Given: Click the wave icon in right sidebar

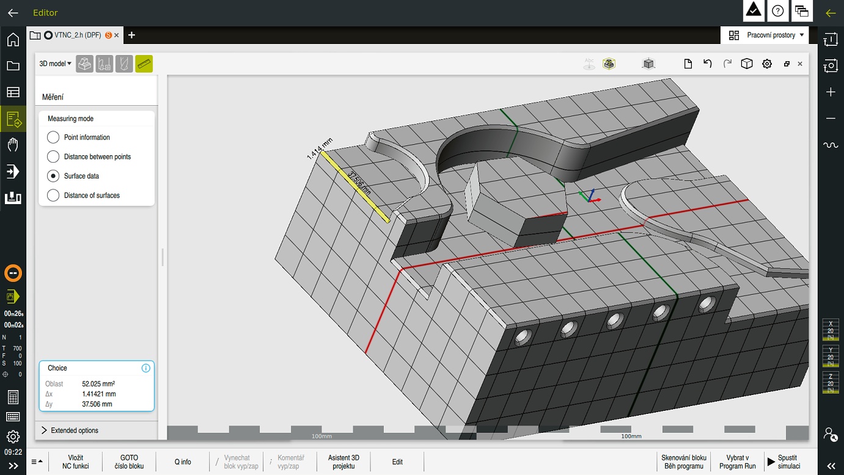Looking at the screenshot, I should coord(831,145).
